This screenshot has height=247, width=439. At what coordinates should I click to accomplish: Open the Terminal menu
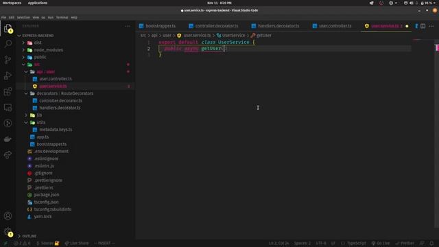[x=62, y=17]
